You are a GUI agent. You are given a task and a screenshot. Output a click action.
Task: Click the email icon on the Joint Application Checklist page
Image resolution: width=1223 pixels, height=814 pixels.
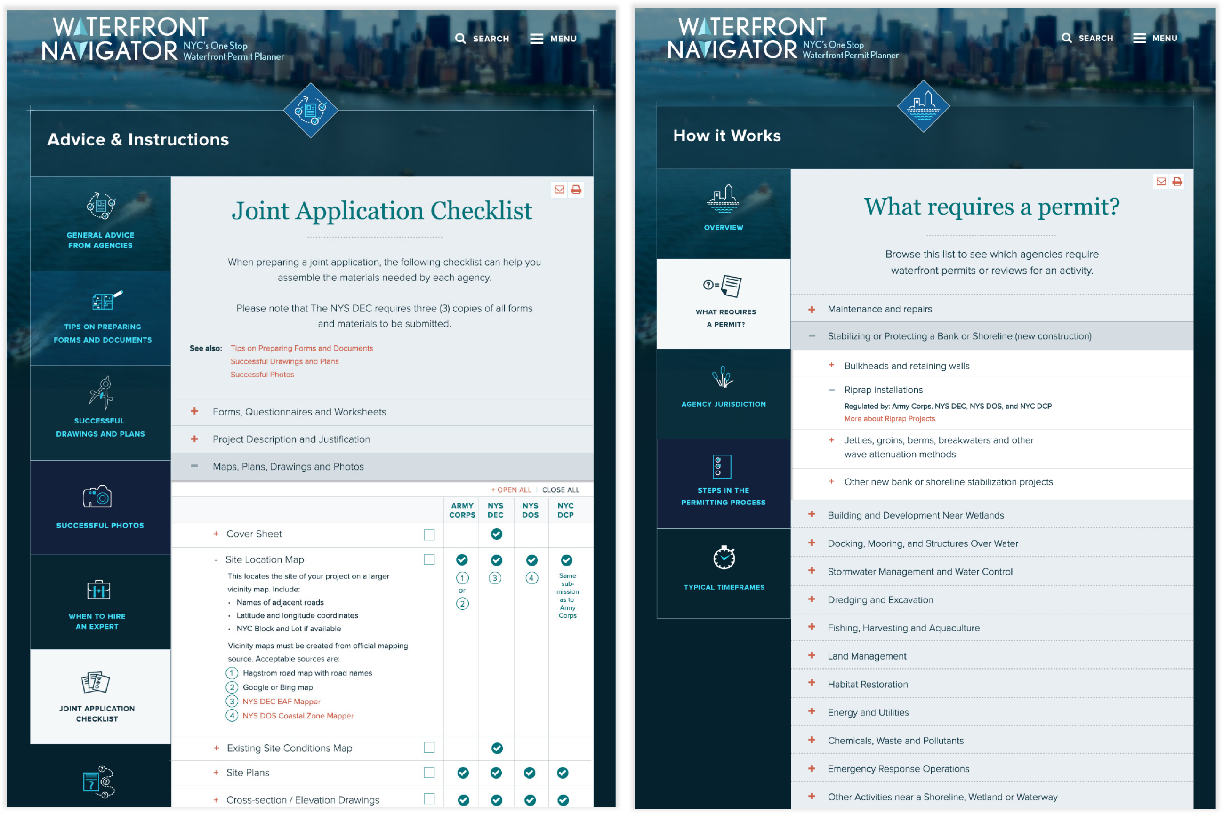coord(559,190)
